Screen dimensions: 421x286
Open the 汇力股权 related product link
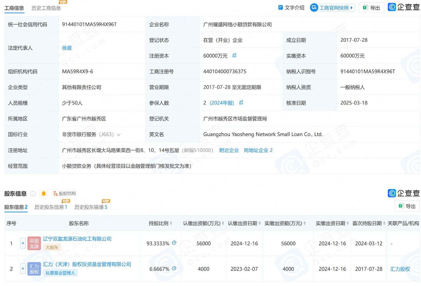point(400,269)
